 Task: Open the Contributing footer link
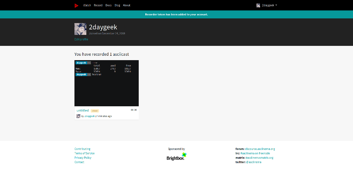point(82,149)
